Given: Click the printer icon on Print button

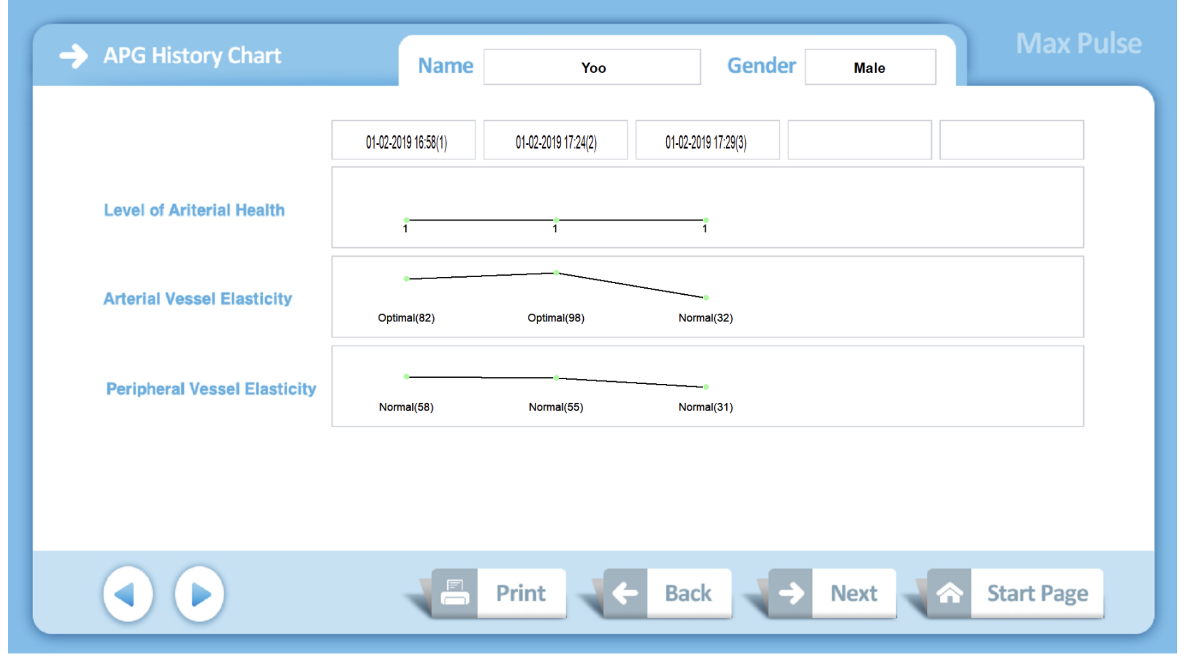Looking at the screenshot, I should coord(454,593).
